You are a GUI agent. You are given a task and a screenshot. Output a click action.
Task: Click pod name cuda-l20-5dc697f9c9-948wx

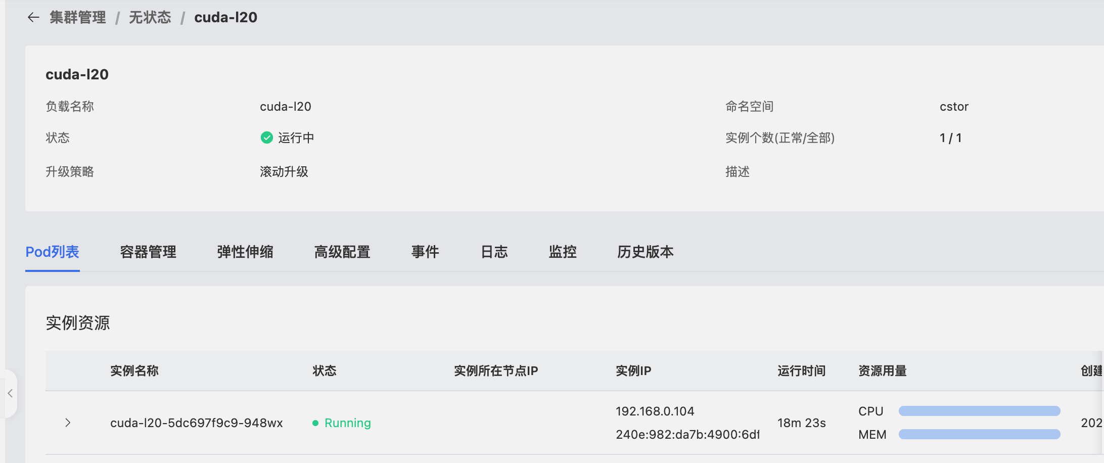tap(196, 423)
